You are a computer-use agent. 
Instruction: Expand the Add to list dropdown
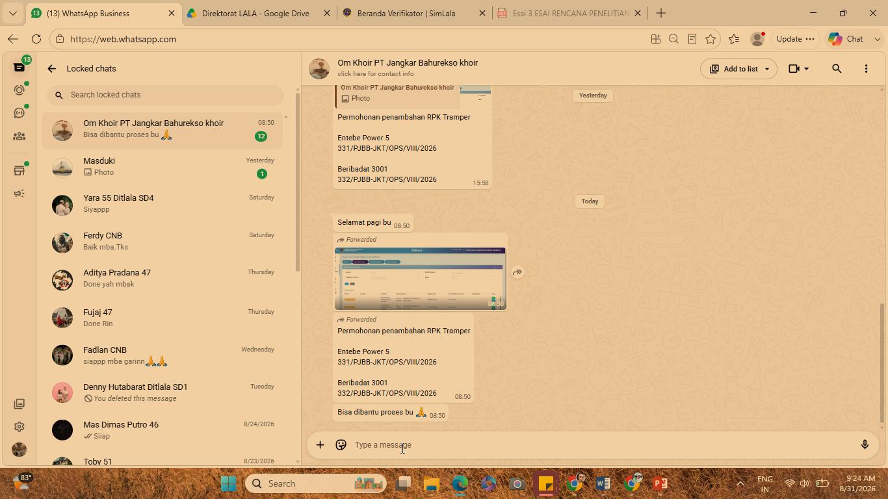(x=767, y=69)
